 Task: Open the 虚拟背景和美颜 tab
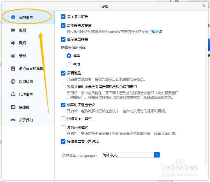pos(28,69)
